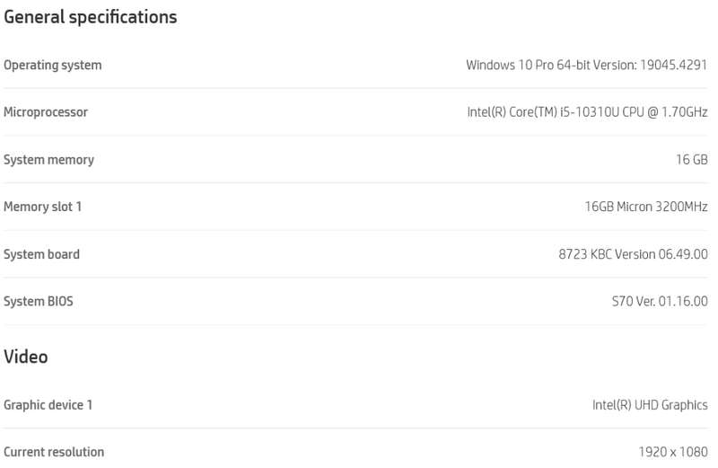The image size is (718, 468).
Task: Click the 19045.4291 build number text
Action: (674, 65)
